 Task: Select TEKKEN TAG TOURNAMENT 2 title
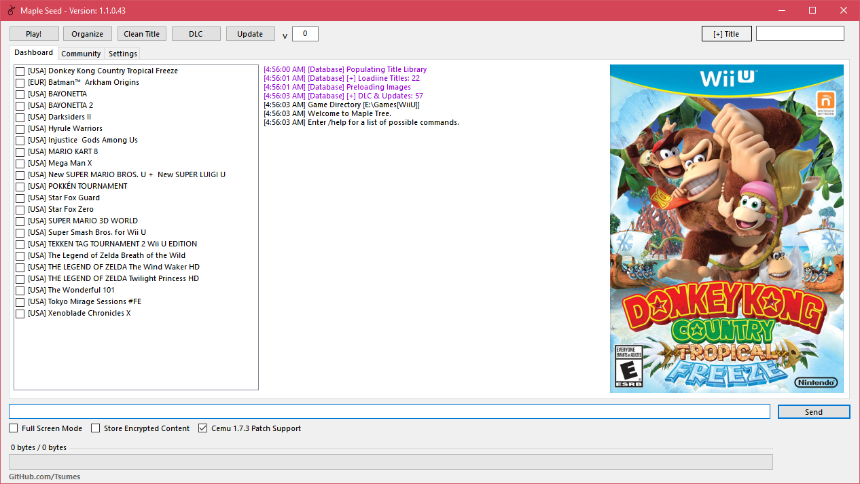113,244
